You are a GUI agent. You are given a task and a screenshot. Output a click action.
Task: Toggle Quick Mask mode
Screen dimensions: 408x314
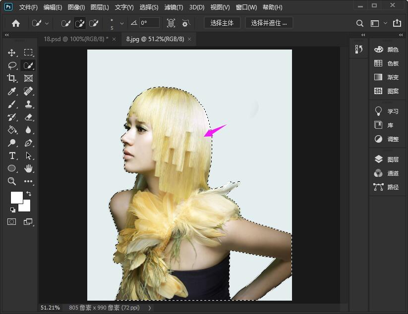[12, 222]
